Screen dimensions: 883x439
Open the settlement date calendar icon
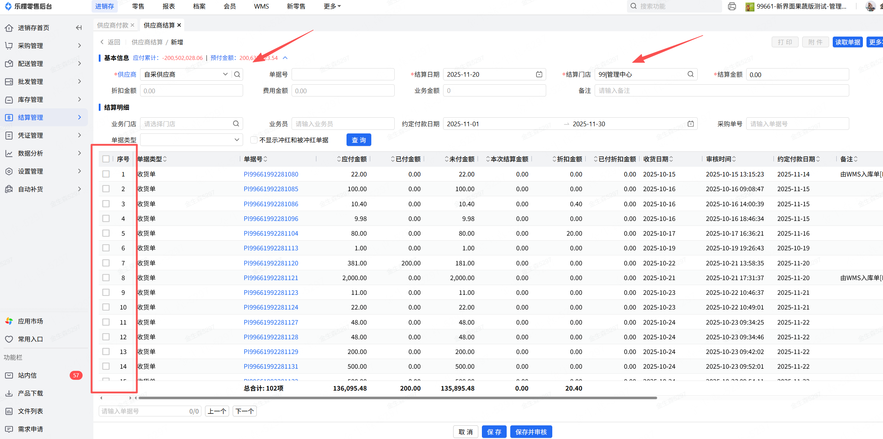[539, 74]
